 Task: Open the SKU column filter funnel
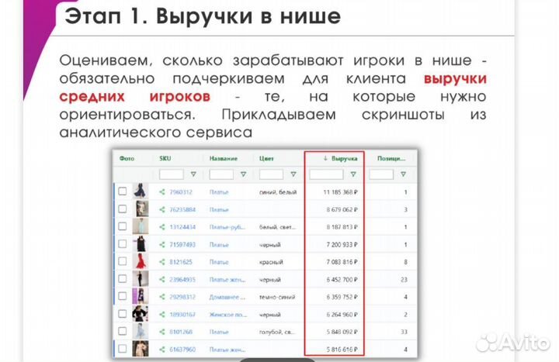[x=193, y=174]
